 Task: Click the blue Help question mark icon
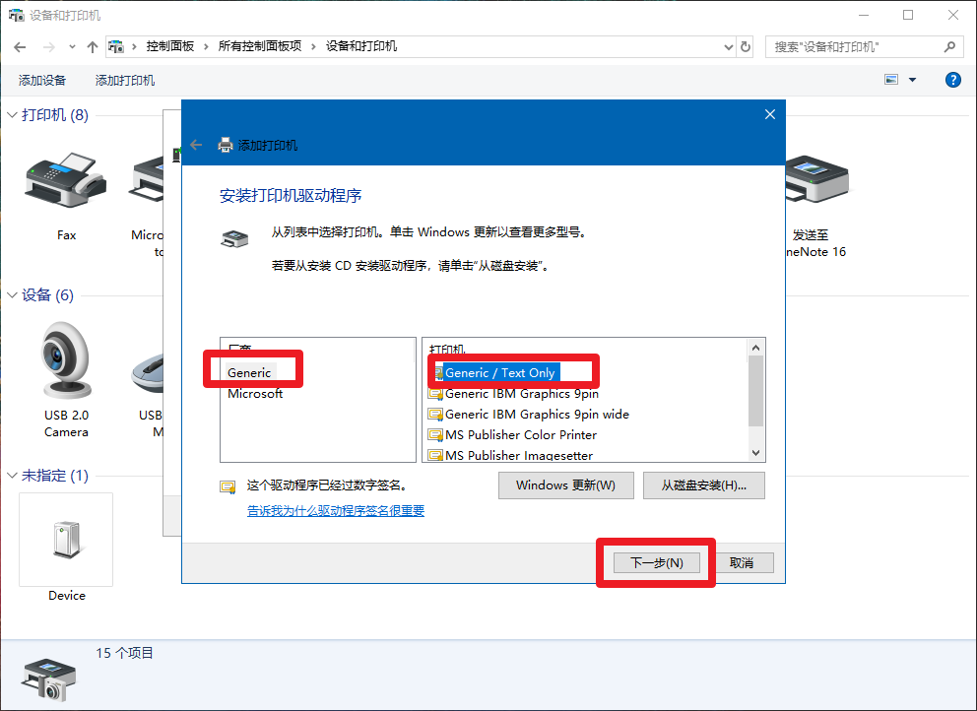952,80
